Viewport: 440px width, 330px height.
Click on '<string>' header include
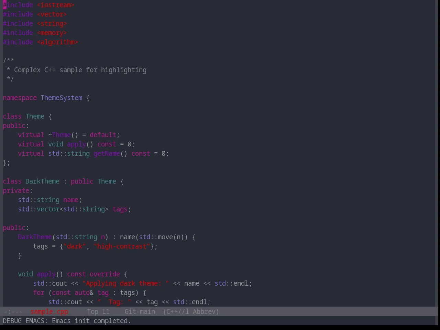(x=52, y=24)
